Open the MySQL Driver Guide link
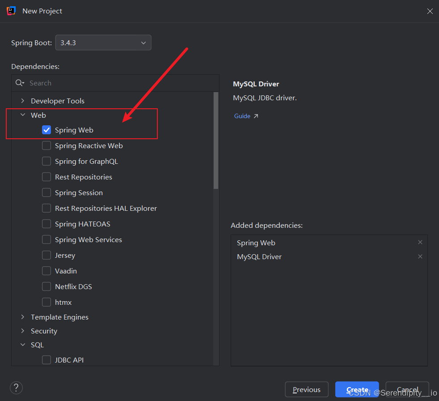This screenshot has width=439, height=401. pos(242,116)
